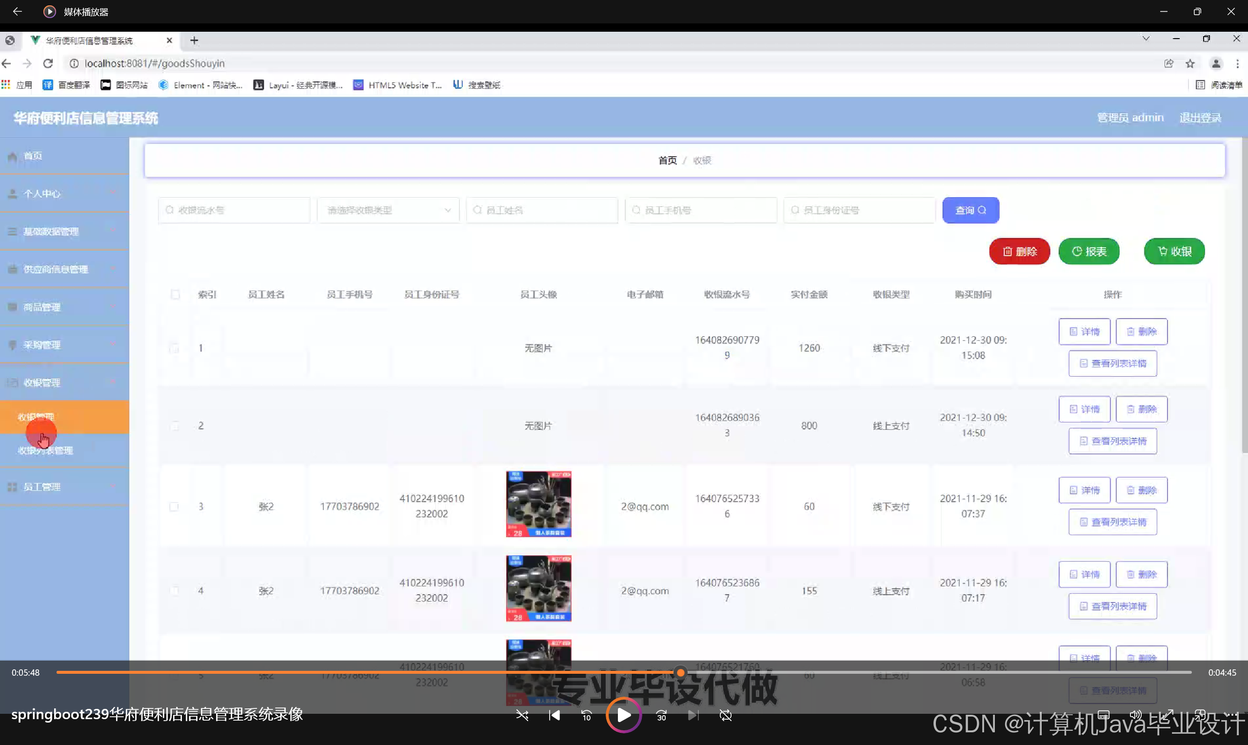The image size is (1248, 745).
Task: Skip back 10 seconds in player
Action: pos(586,715)
